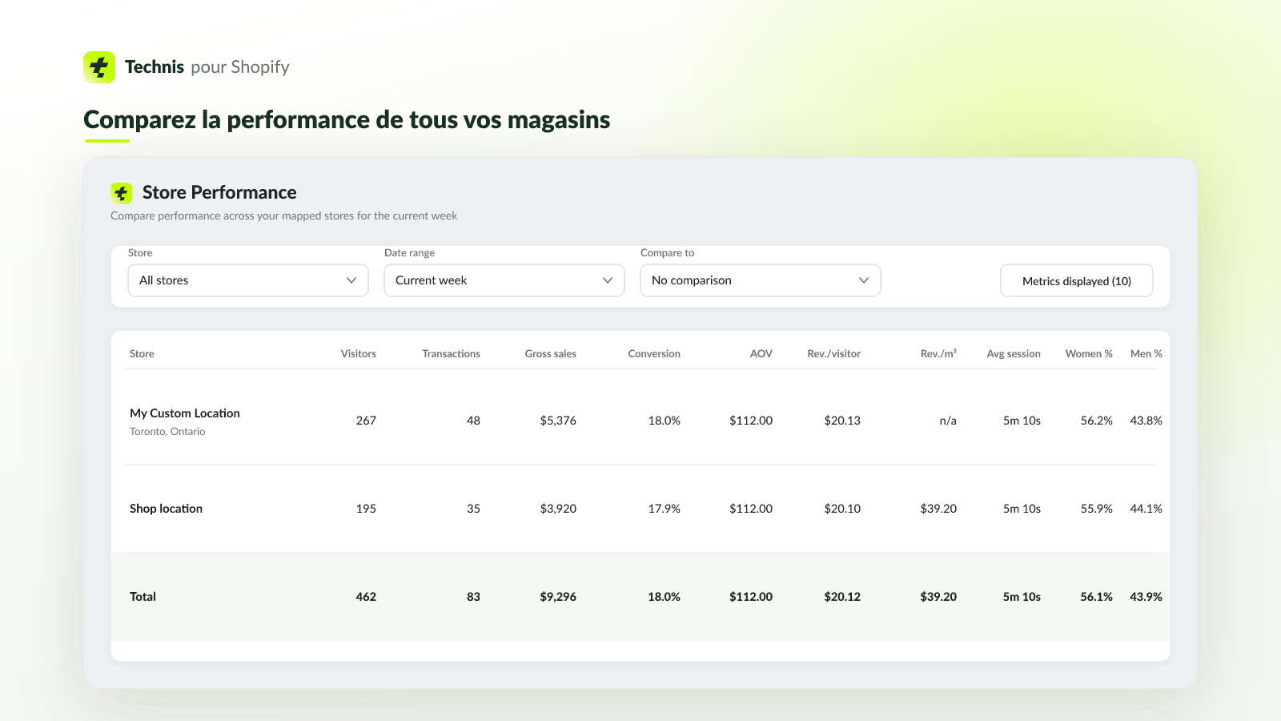Image resolution: width=1281 pixels, height=721 pixels.
Task: Click the Store Performance logo icon
Action: [122, 193]
